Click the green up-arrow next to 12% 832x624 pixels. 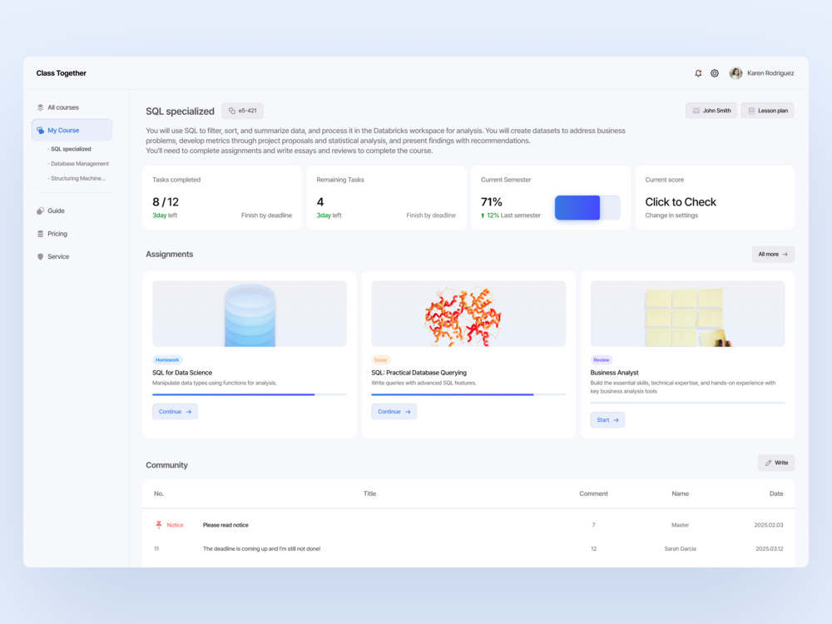coord(483,215)
